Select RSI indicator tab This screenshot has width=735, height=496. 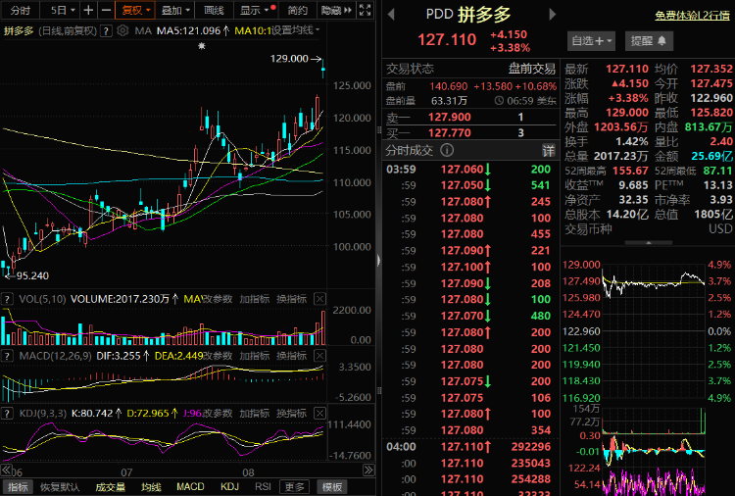point(263,487)
